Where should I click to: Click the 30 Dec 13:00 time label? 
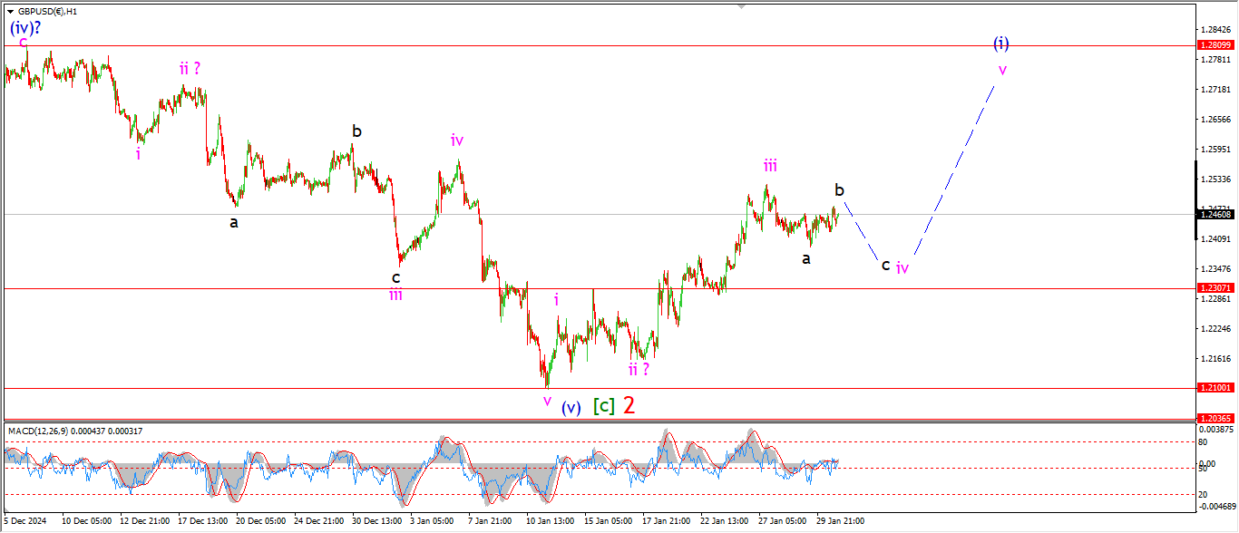(x=377, y=521)
